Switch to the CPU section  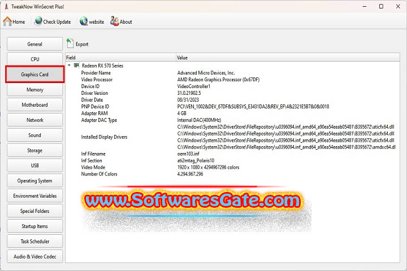click(x=34, y=59)
